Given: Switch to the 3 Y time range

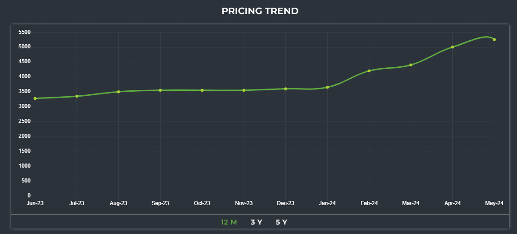Looking at the screenshot, I should [x=256, y=222].
